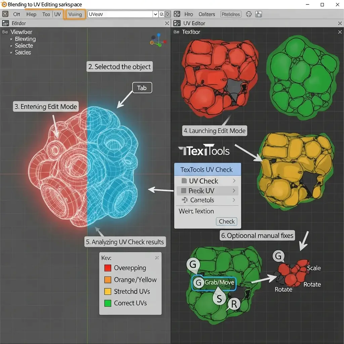Click the Pisteleres button in UV toolbar
344x344 pixels.
coord(230,14)
